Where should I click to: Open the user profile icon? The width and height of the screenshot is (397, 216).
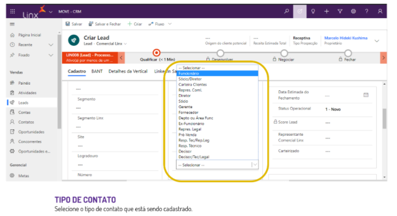(x=380, y=11)
